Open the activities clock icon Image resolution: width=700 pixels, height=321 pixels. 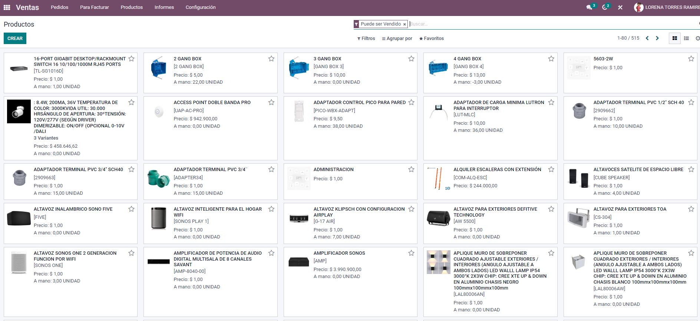pyautogui.click(x=605, y=7)
